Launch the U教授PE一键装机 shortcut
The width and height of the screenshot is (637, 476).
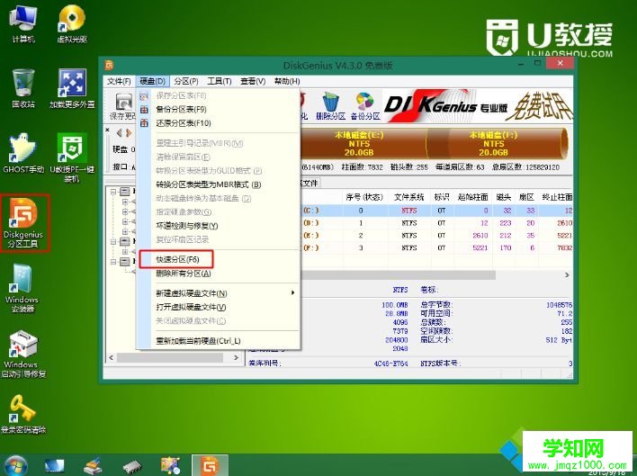point(72,157)
